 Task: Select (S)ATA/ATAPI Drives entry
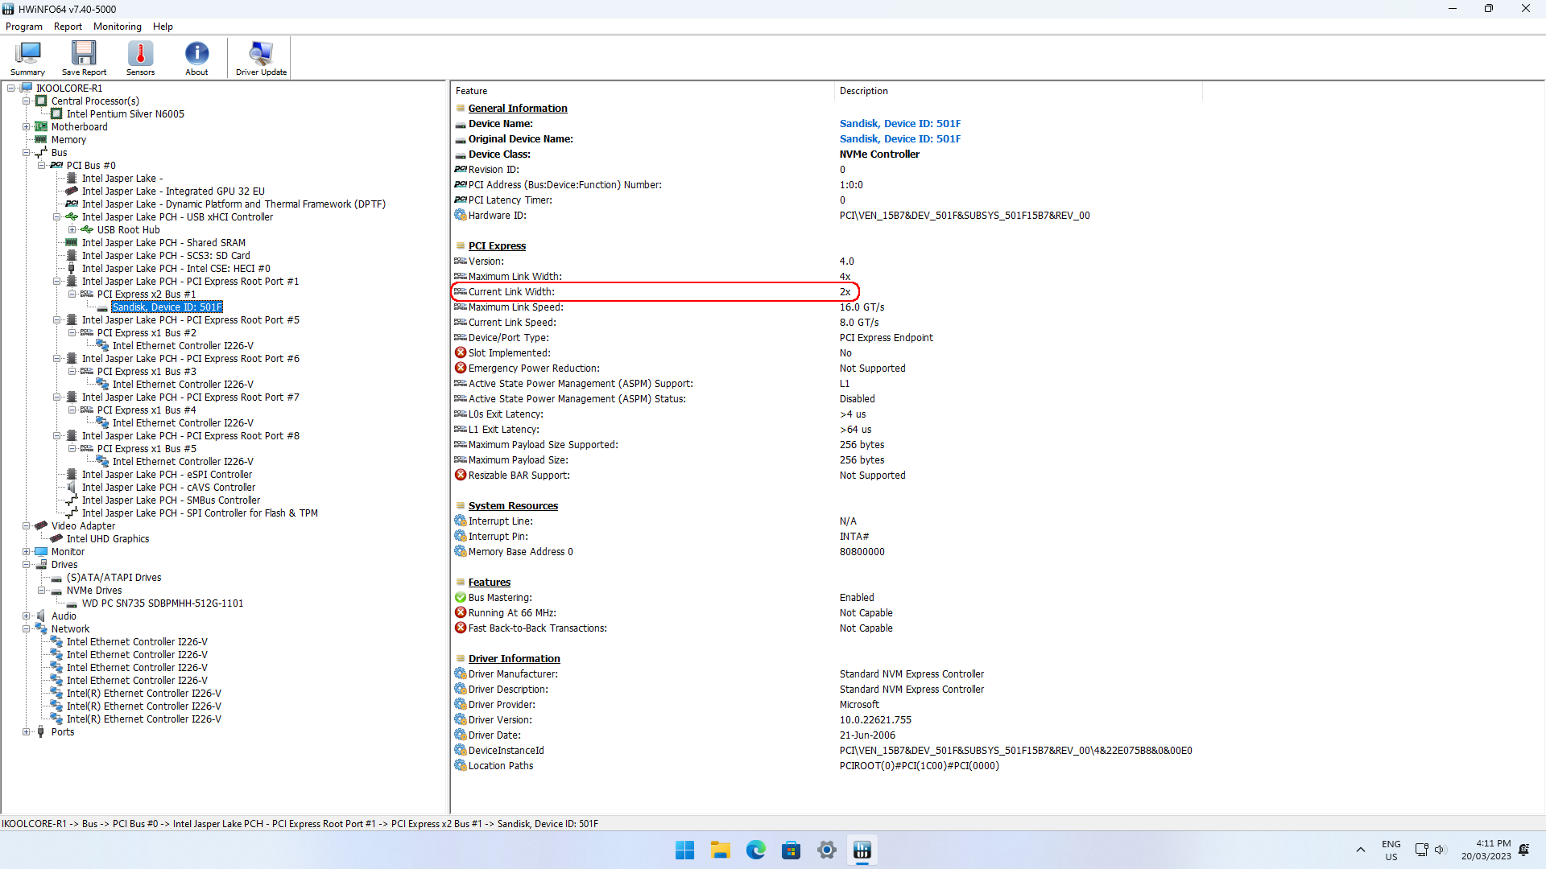pos(114,578)
